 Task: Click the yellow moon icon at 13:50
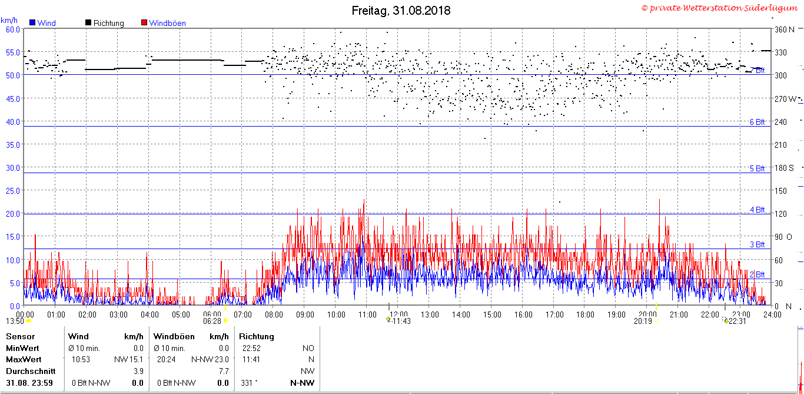coord(28,320)
